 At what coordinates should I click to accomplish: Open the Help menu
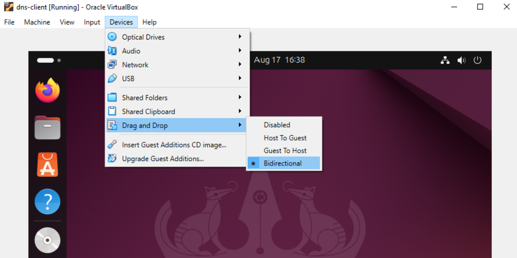(149, 22)
